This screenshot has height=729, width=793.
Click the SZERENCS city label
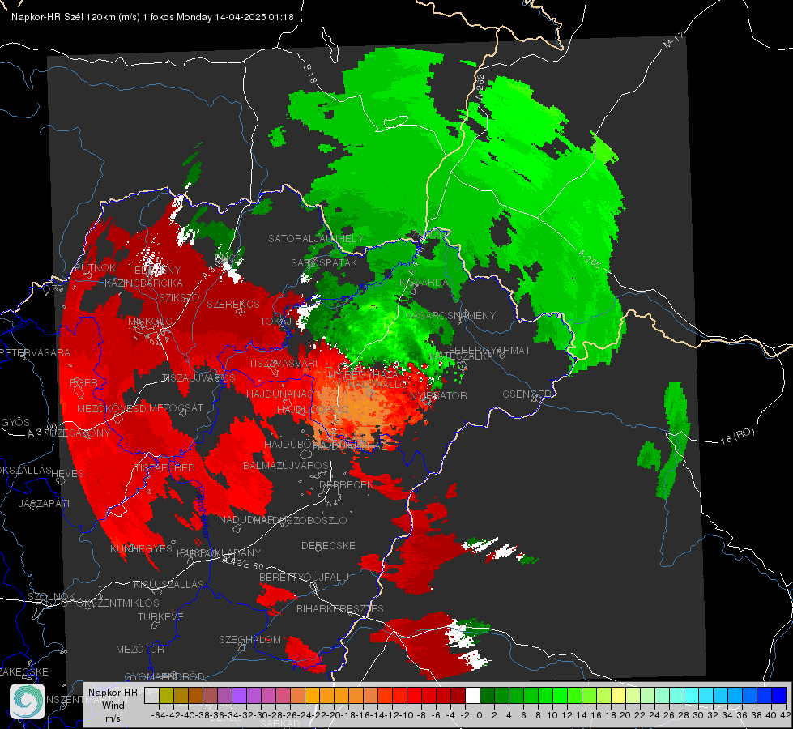[x=233, y=305]
